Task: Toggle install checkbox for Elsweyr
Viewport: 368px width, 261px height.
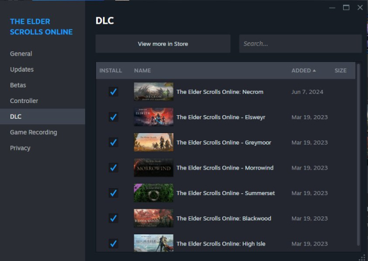Action: click(x=113, y=117)
